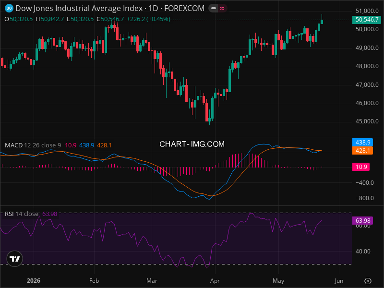Click the High value 50,842.7
Image resolution: width=384 pixels, height=288 pixels.
point(52,19)
